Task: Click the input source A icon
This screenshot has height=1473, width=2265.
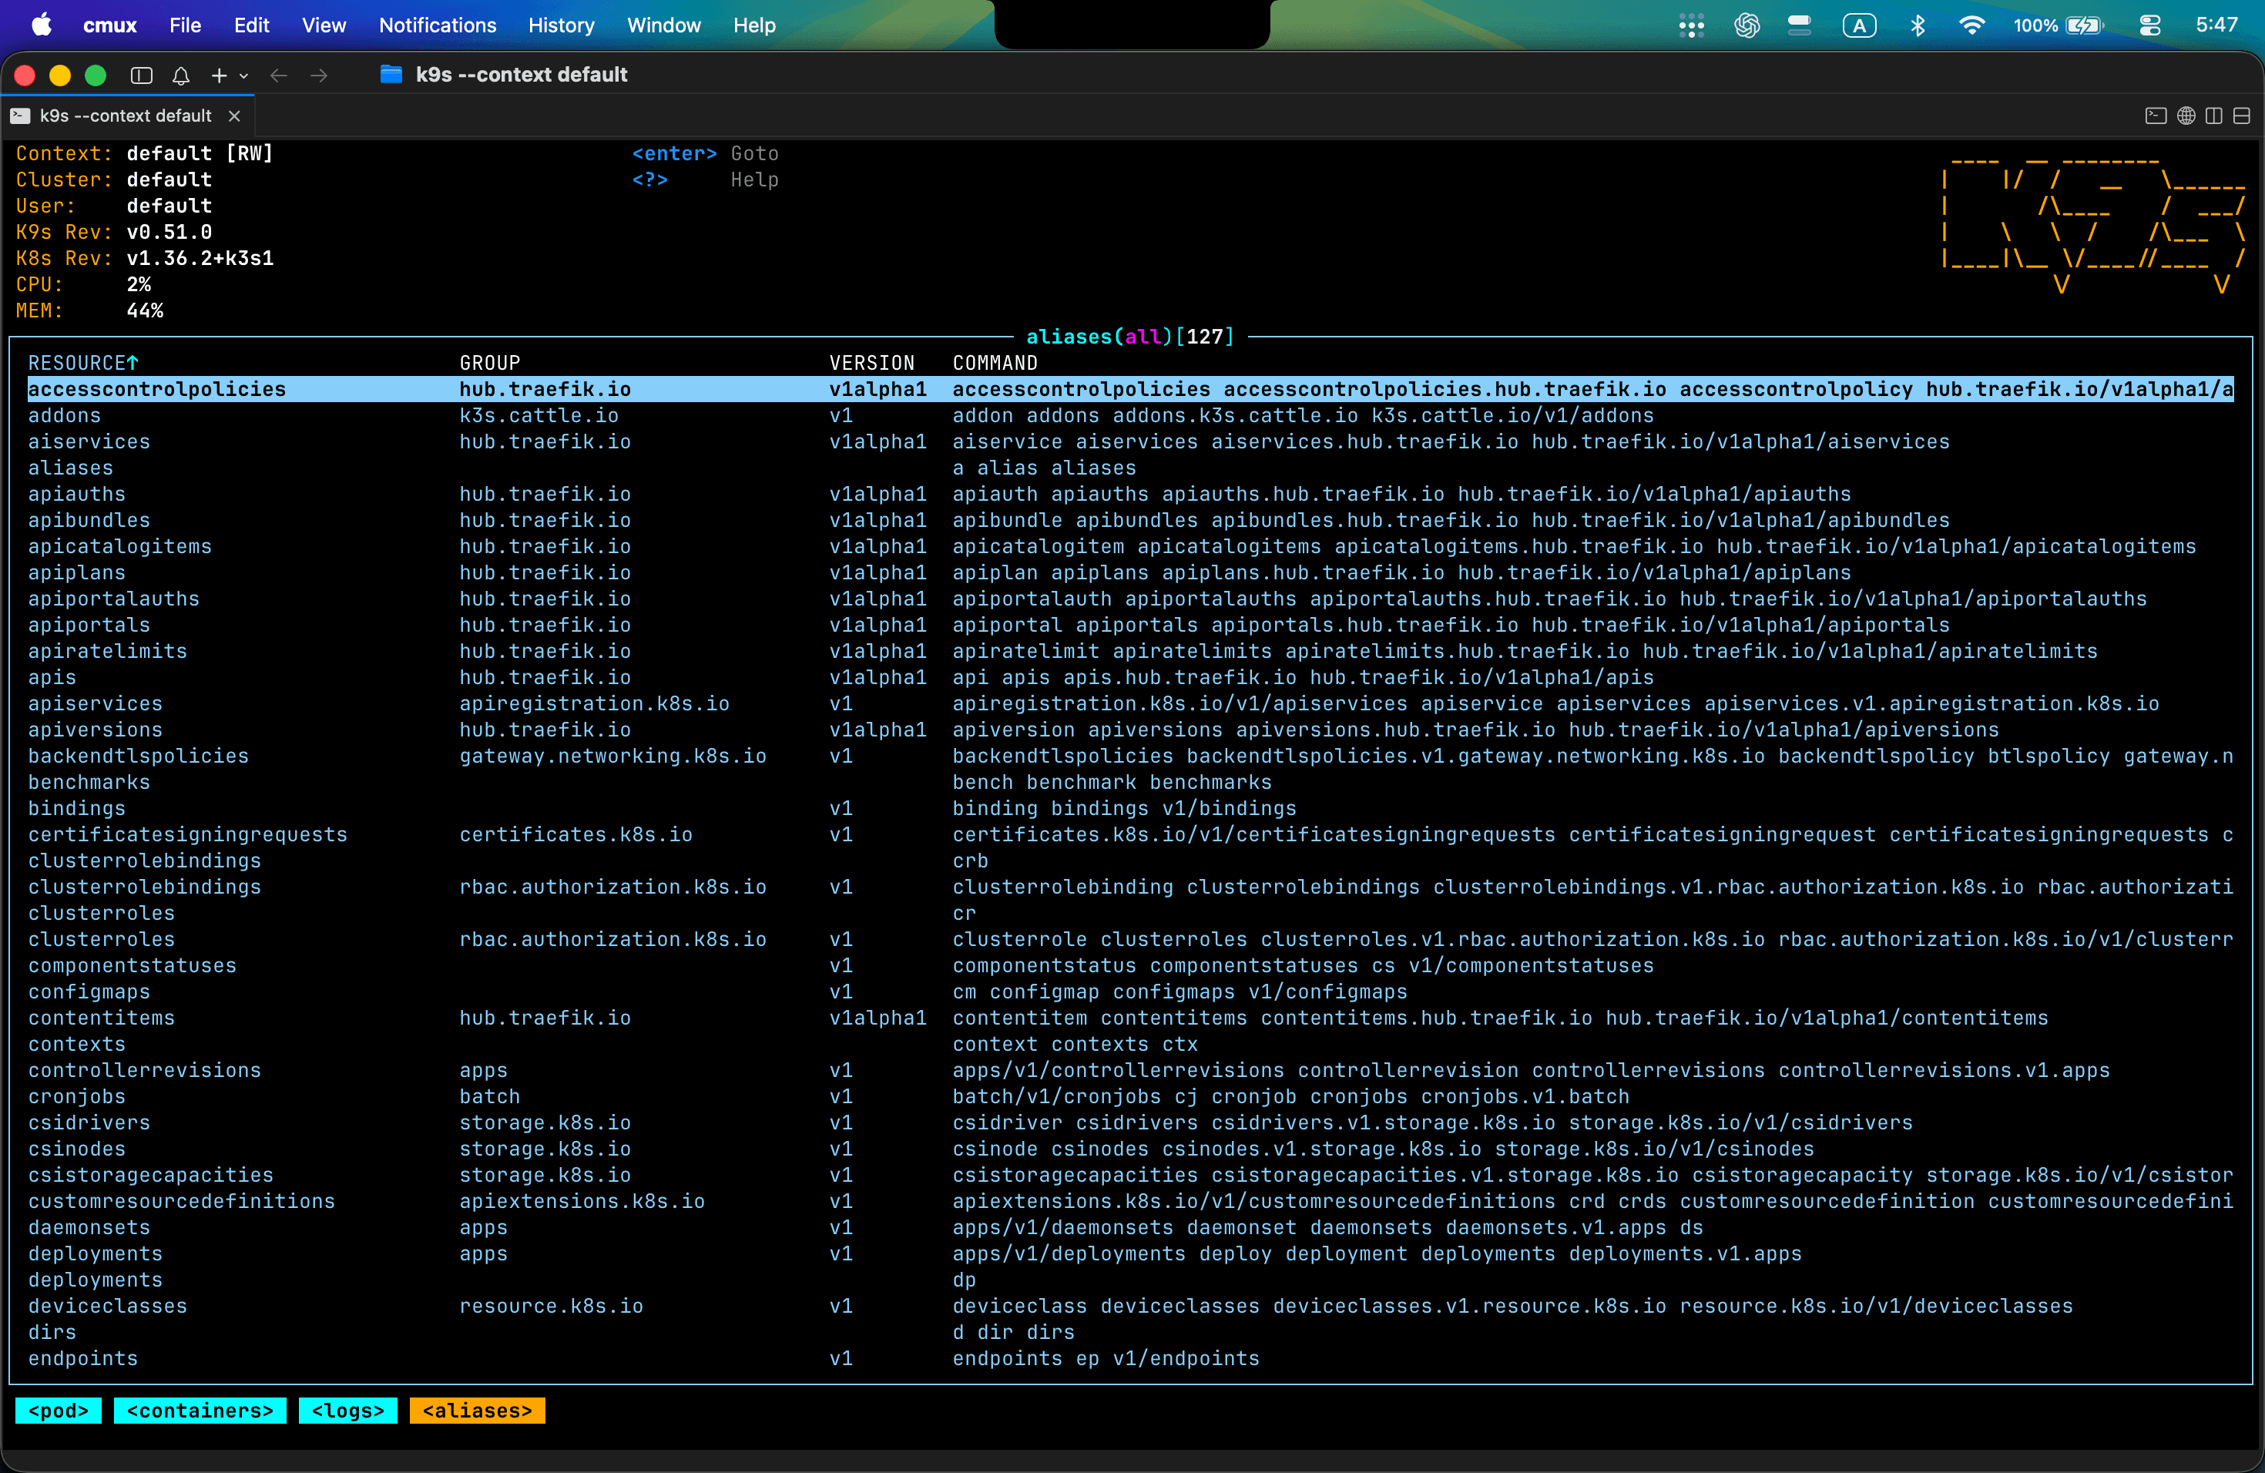Action: (1859, 25)
